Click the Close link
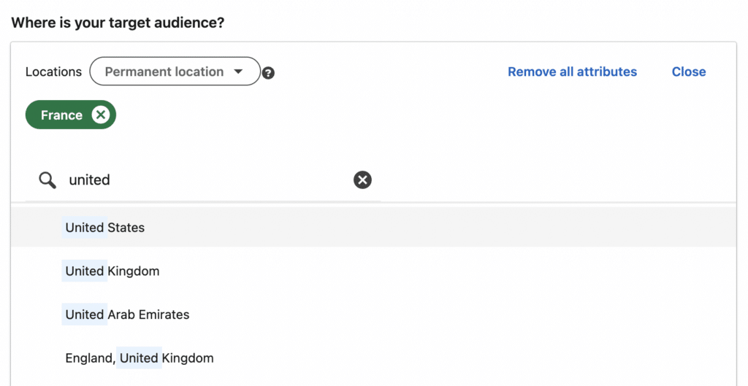 (689, 72)
